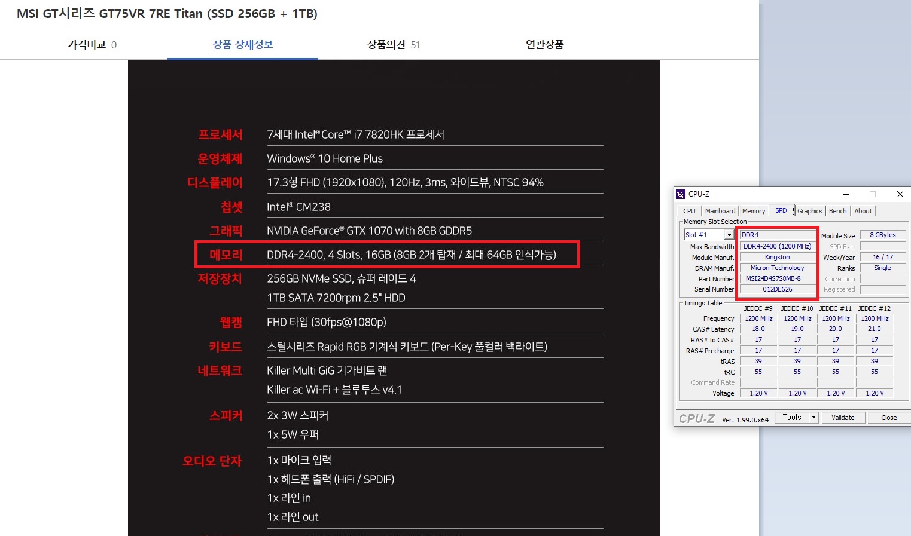Click the Close button in CPU-Z
The image size is (911, 536).
[889, 418]
